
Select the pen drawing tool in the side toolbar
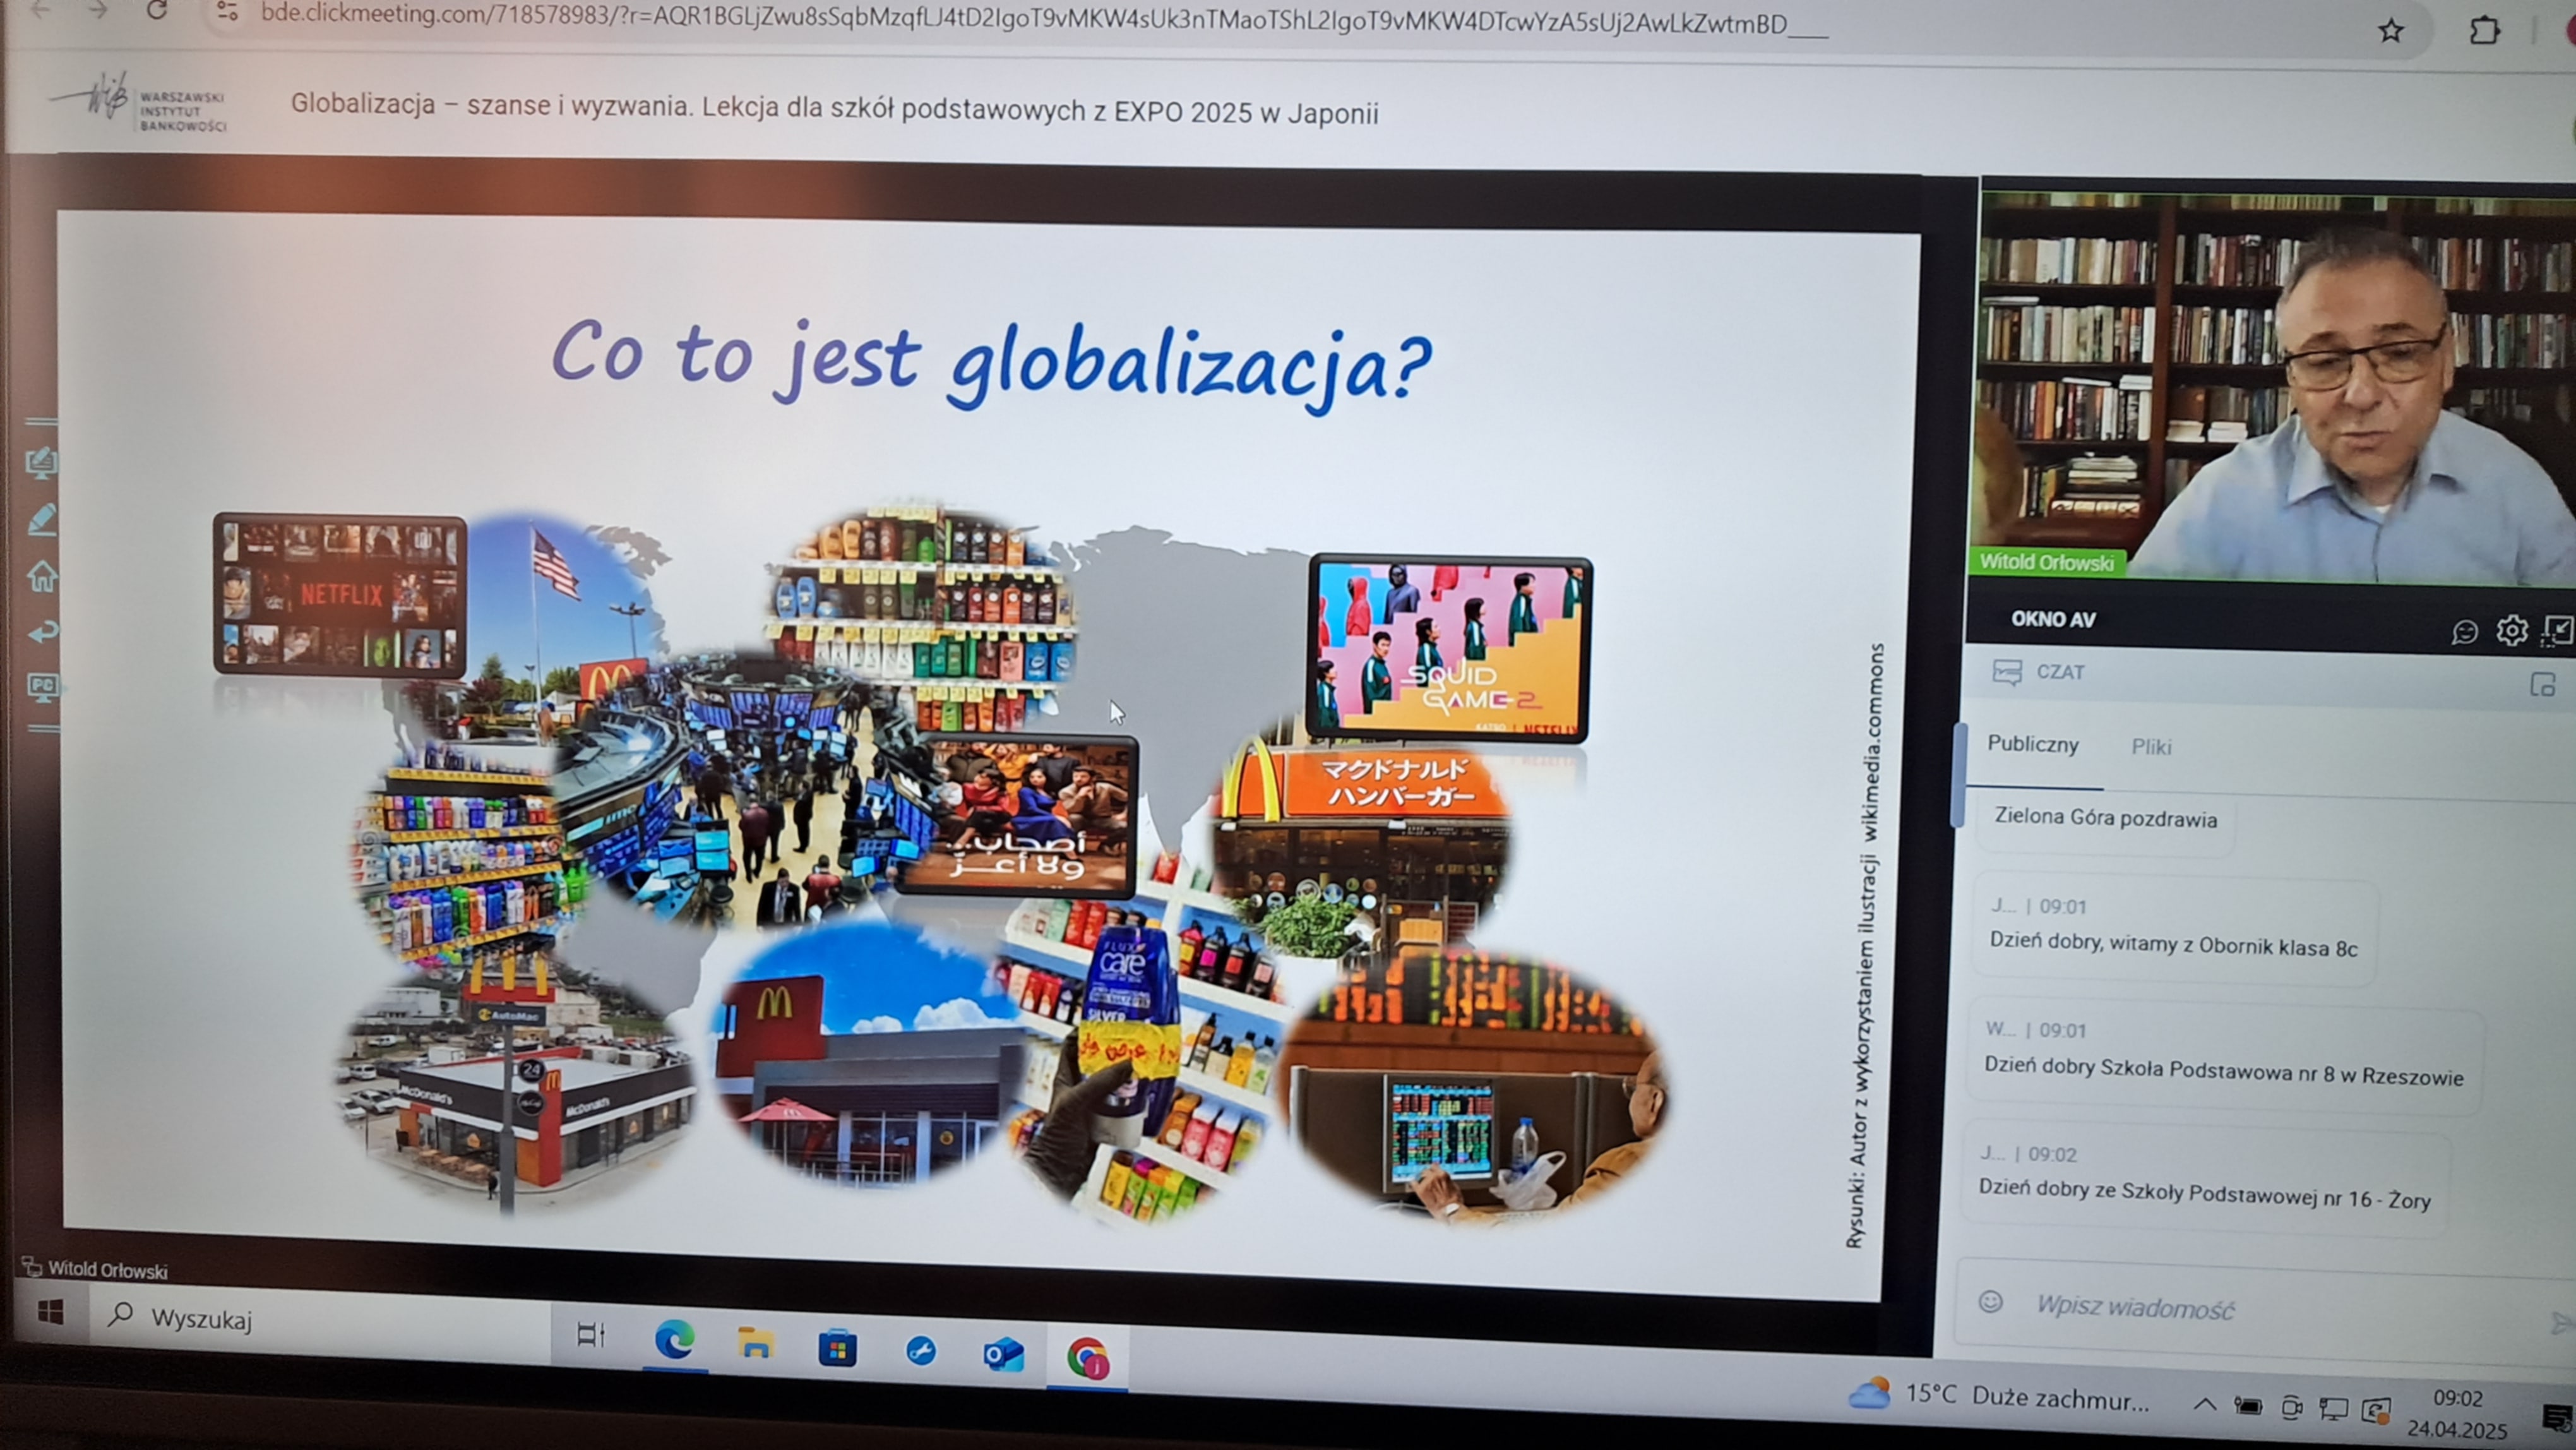pos(41,519)
